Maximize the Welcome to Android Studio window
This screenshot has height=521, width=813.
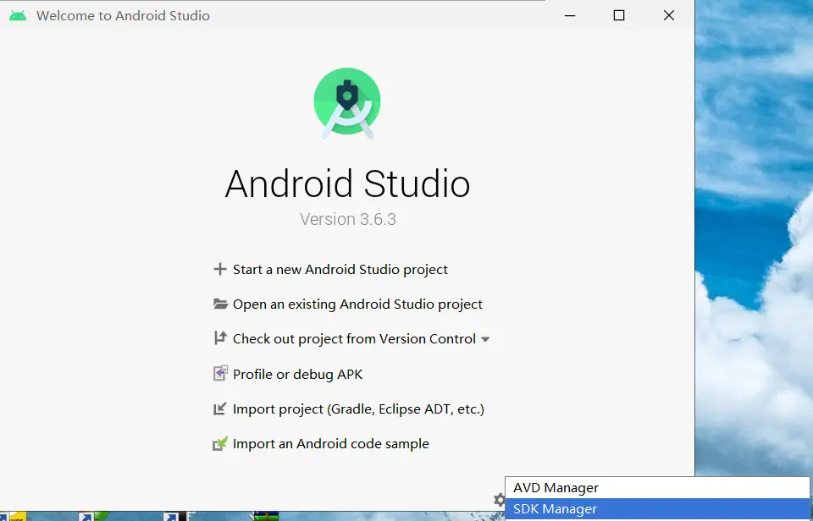618,15
